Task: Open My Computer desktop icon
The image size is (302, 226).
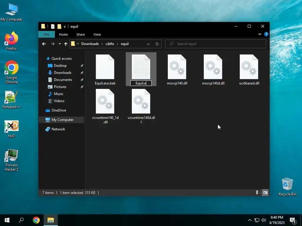Action: coord(12,12)
